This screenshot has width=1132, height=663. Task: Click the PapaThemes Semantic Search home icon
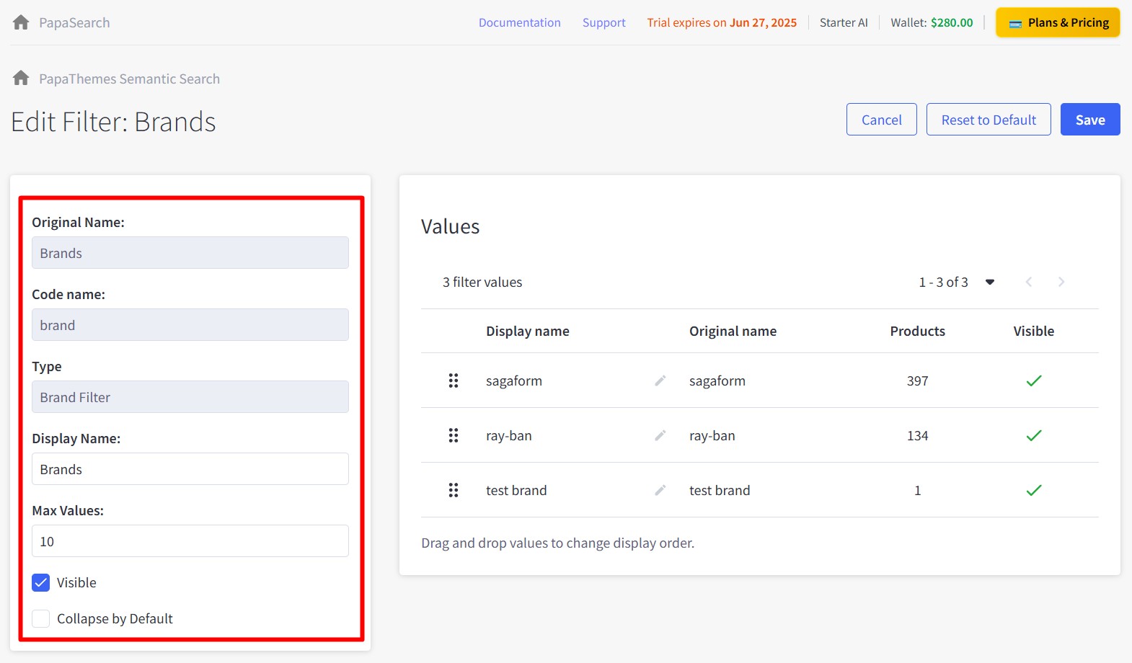[x=21, y=78]
